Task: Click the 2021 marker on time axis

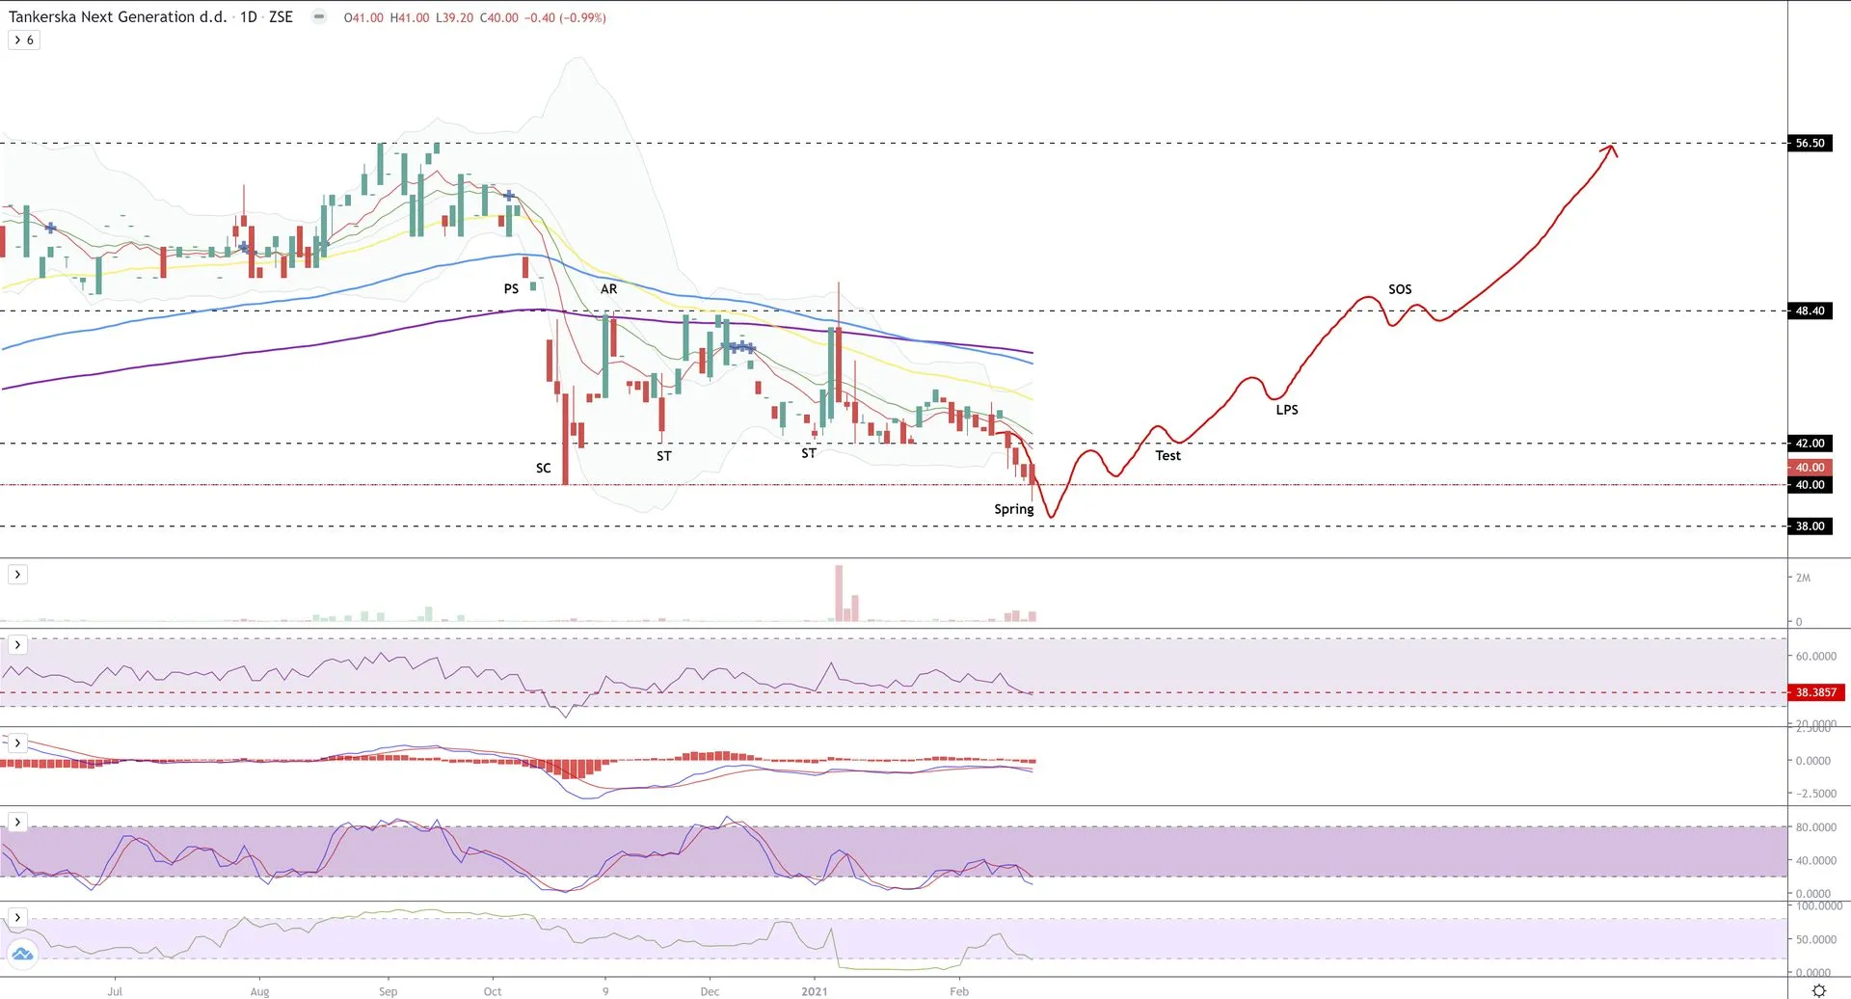Action: point(814,991)
